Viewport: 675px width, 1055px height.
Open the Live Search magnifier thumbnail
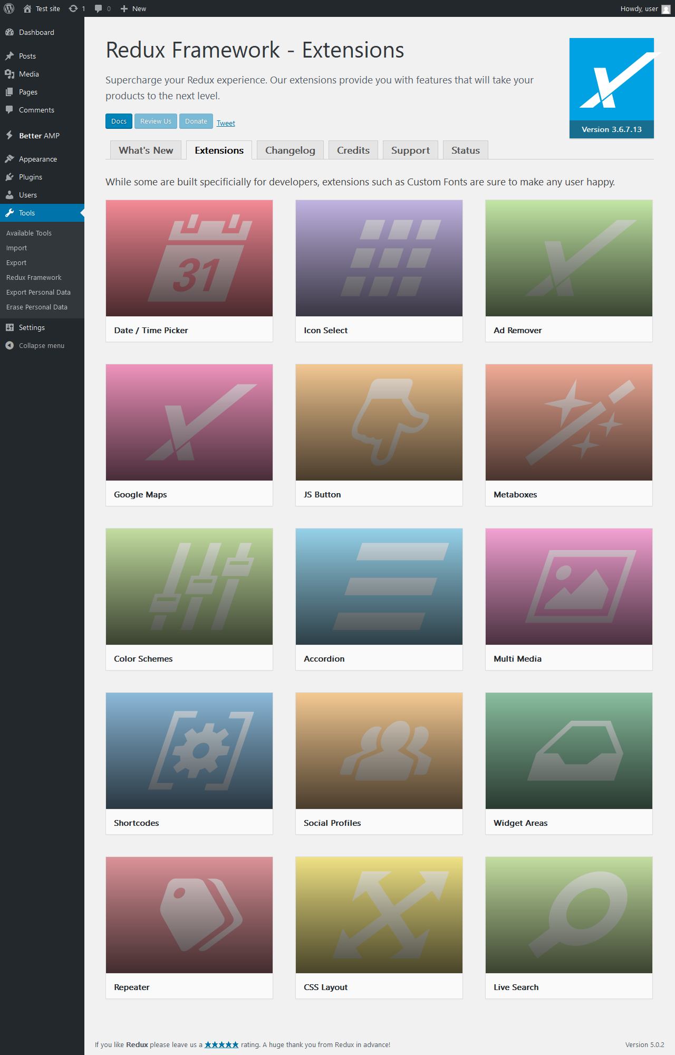point(569,915)
